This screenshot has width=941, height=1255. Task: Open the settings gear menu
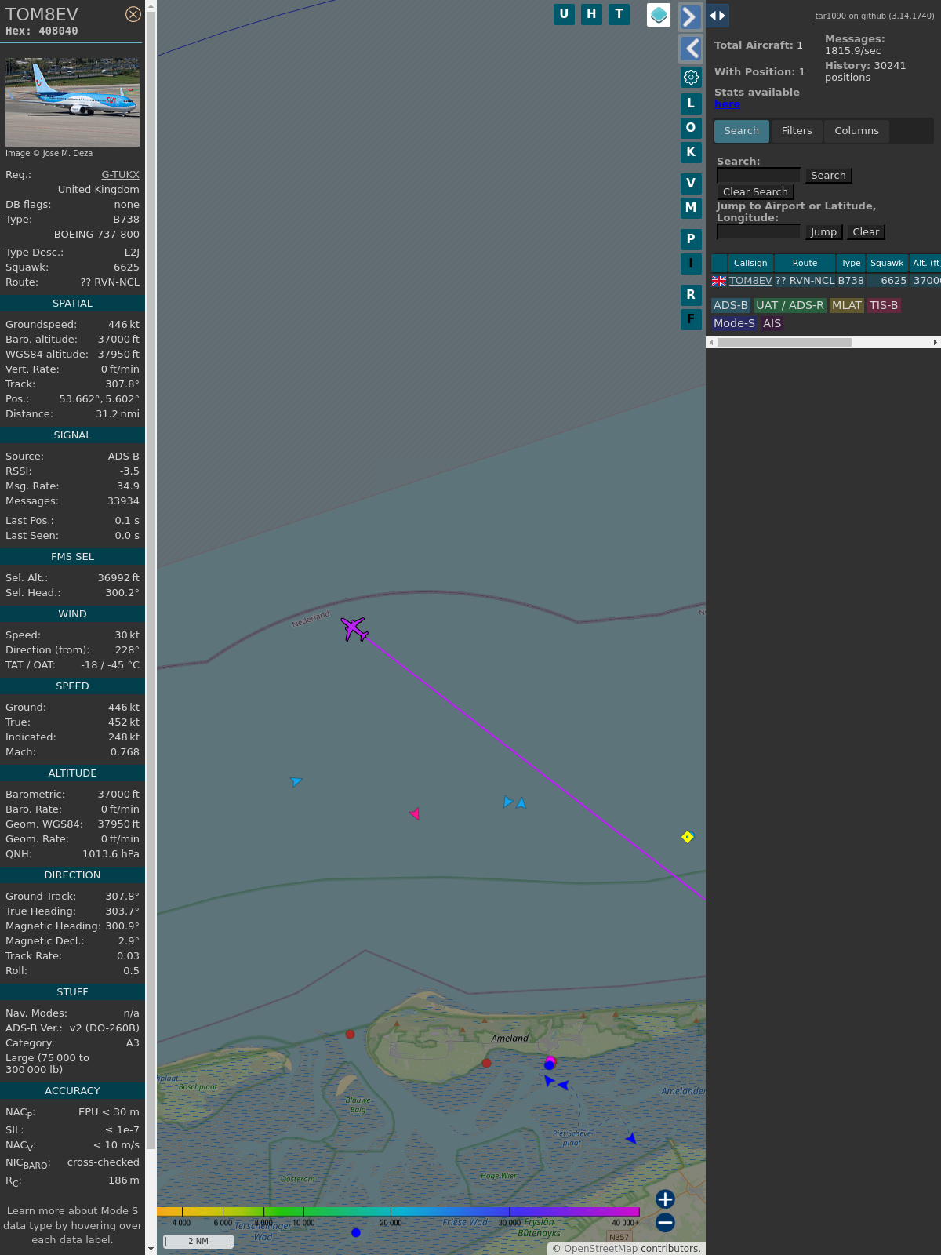[x=691, y=77]
